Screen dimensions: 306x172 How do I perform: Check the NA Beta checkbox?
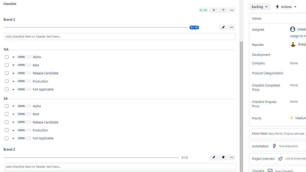[x=7, y=65]
